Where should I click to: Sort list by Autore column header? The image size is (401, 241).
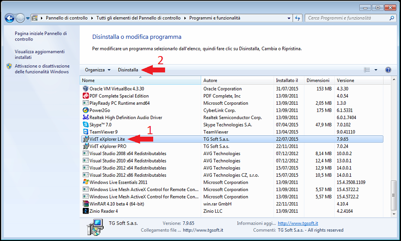(237, 81)
